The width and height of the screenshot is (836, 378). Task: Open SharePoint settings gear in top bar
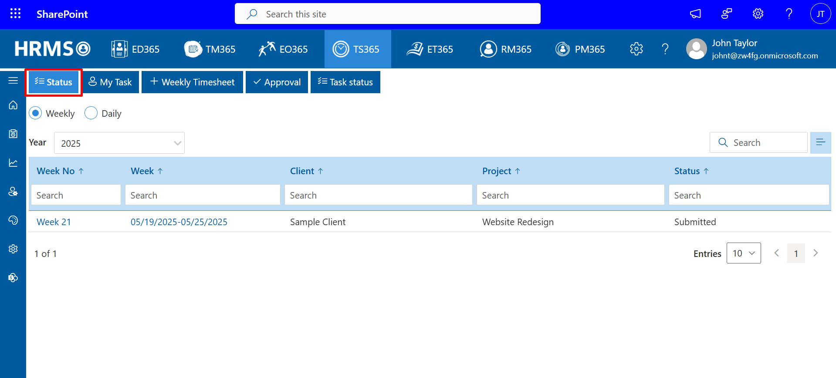click(x=758, y=14)
